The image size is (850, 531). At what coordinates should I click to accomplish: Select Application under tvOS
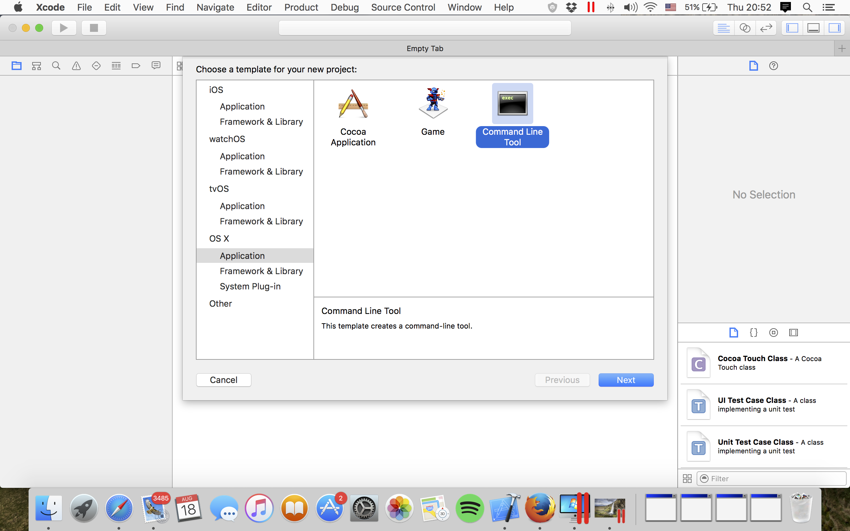tap(242, 206)
